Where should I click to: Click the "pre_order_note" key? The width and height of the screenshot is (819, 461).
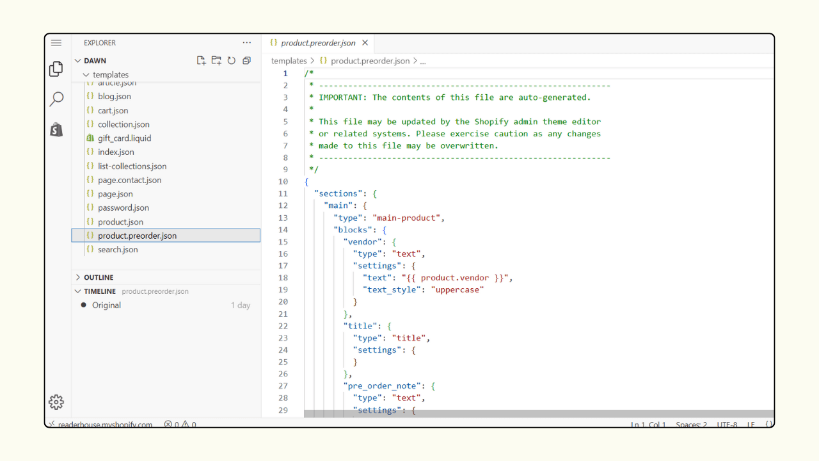[382, 386]
